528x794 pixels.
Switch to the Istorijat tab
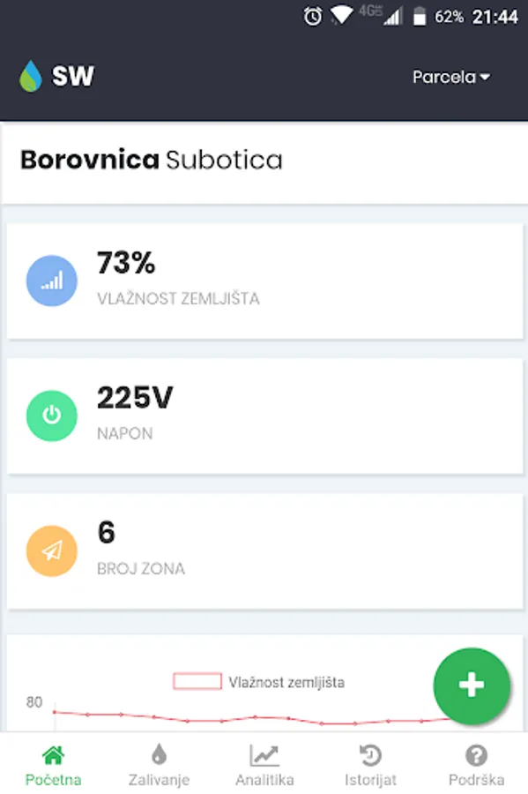[x=370, y=766]
